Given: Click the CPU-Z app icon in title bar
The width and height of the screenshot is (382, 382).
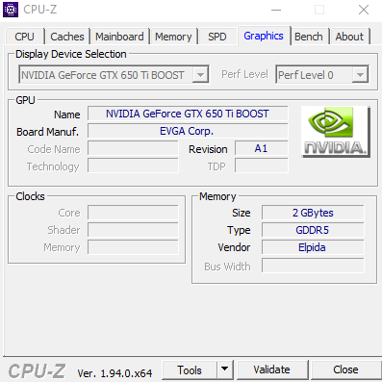Looking at the screenshot, I should pyautogui.click(x=11, y=10).
